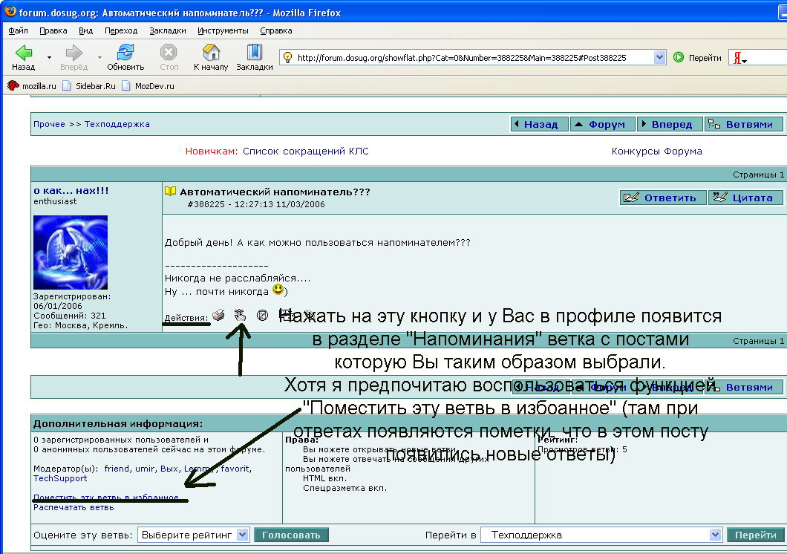Click the Обновить (Reload) toolbar icon
This screenshot has height=554, width=787.
(x=125, y=56)
